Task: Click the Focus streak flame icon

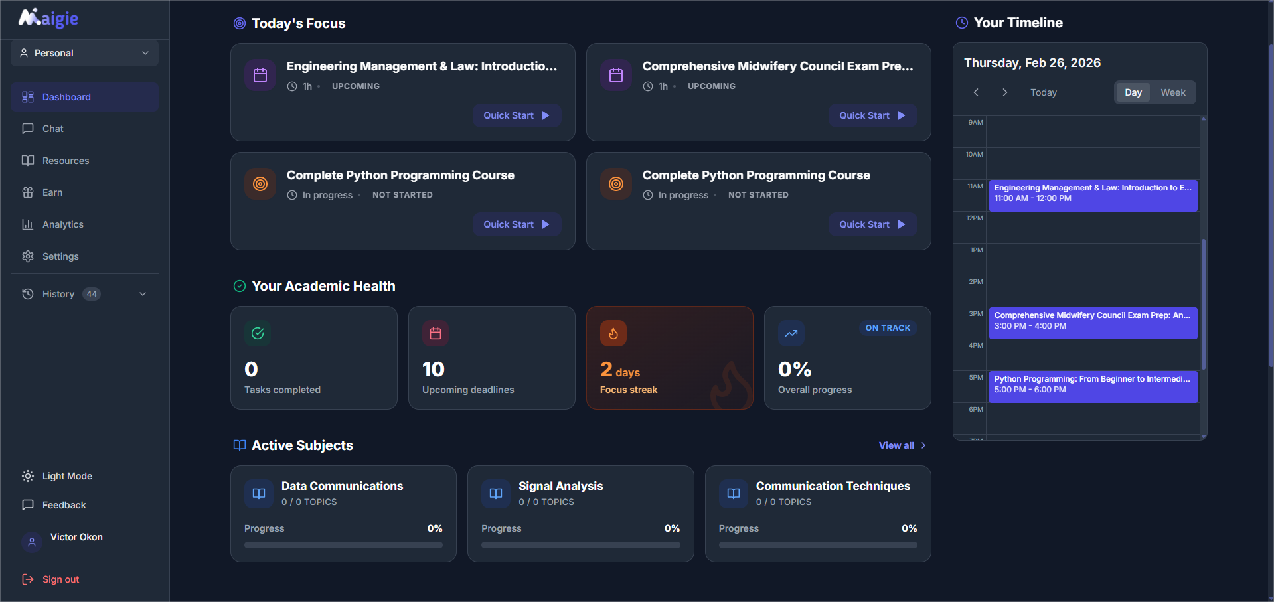Action: 613,333
